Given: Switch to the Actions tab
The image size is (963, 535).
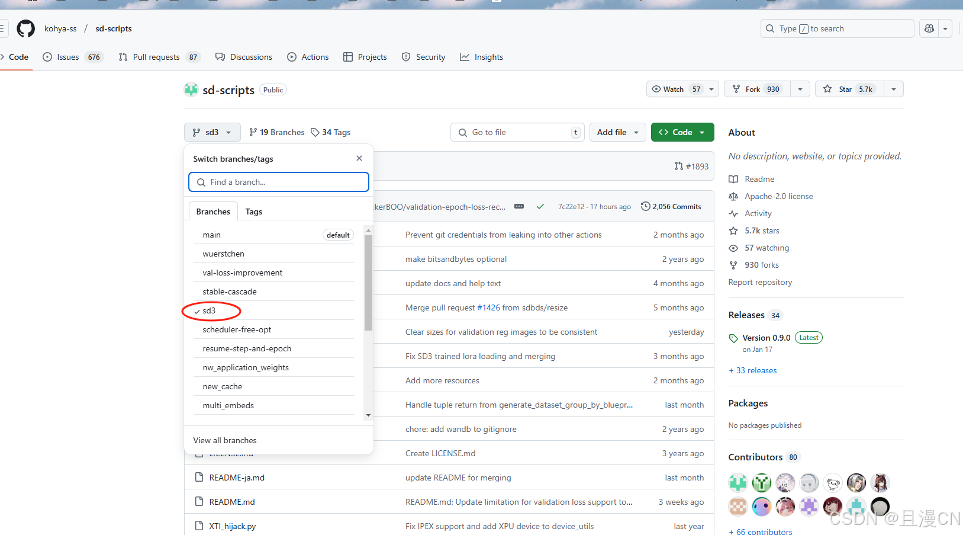Looking at the screenshot, I should pyautogui.click(x=308, y=57).
